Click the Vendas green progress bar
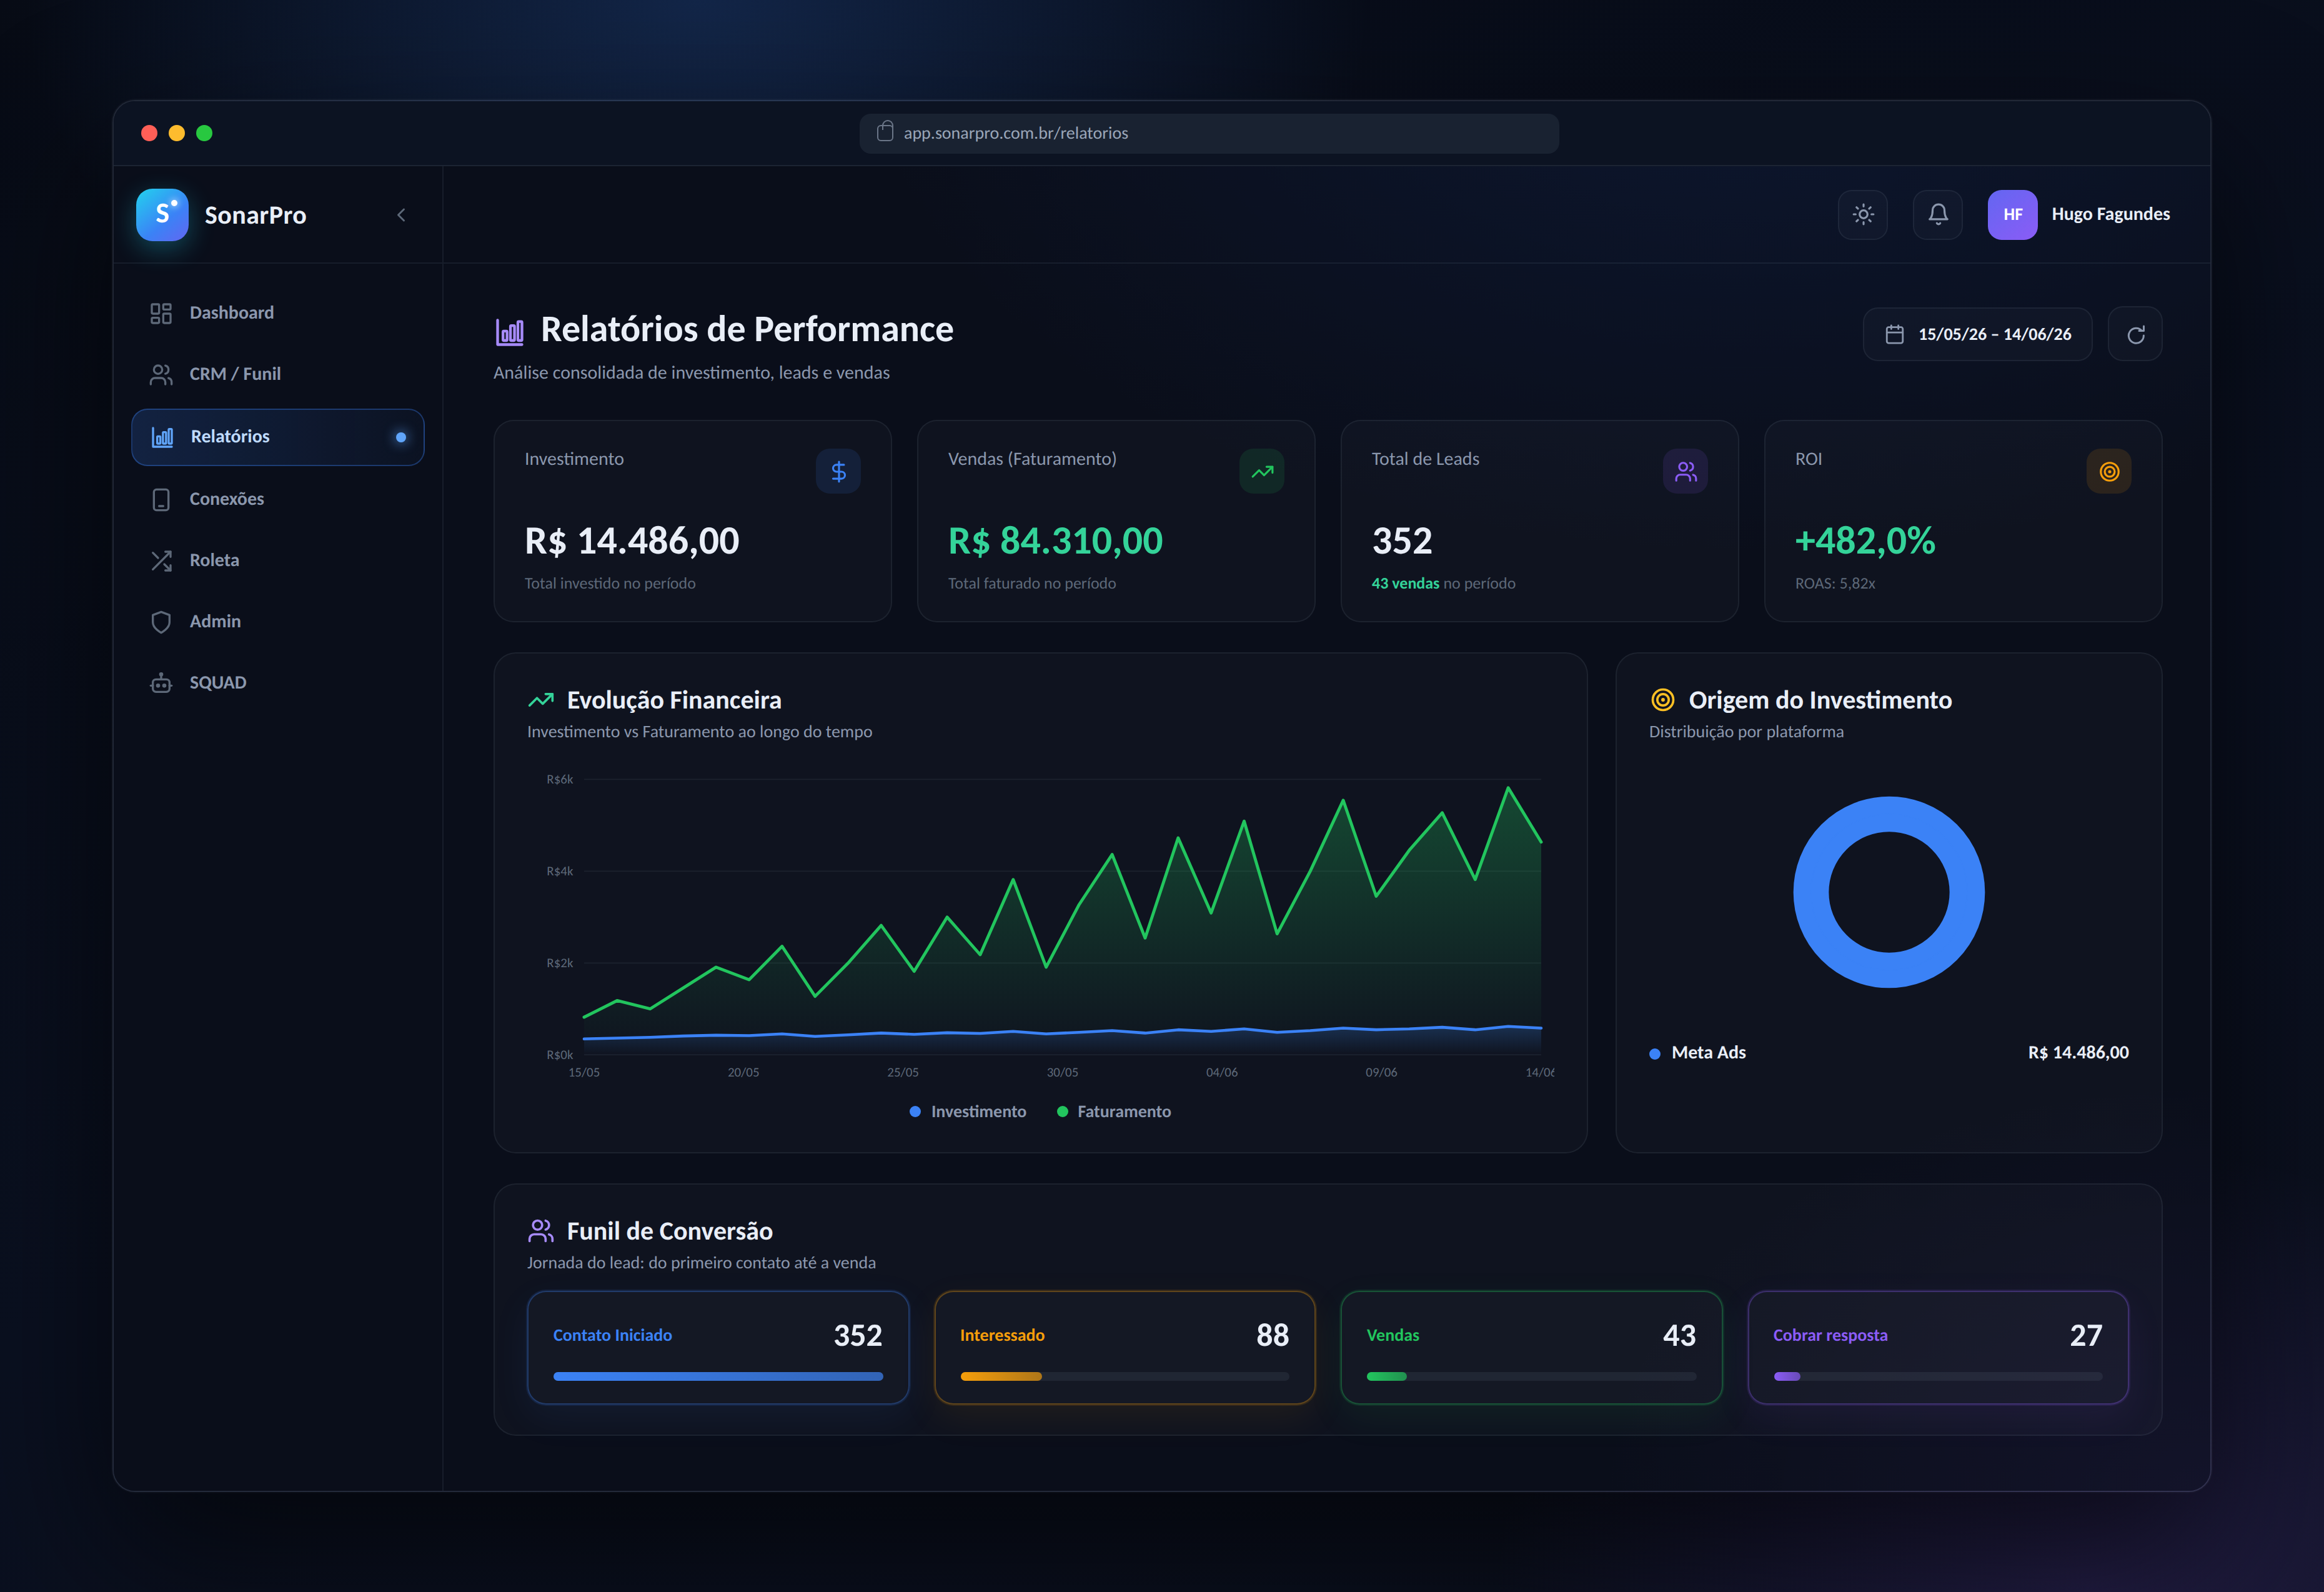The width and height of the screenshot is (2324, 1592). coord(1386,1377)
